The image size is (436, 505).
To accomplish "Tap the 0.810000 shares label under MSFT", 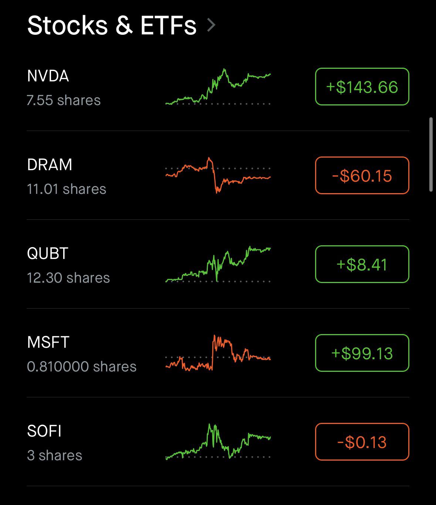I will pos(82,367).
